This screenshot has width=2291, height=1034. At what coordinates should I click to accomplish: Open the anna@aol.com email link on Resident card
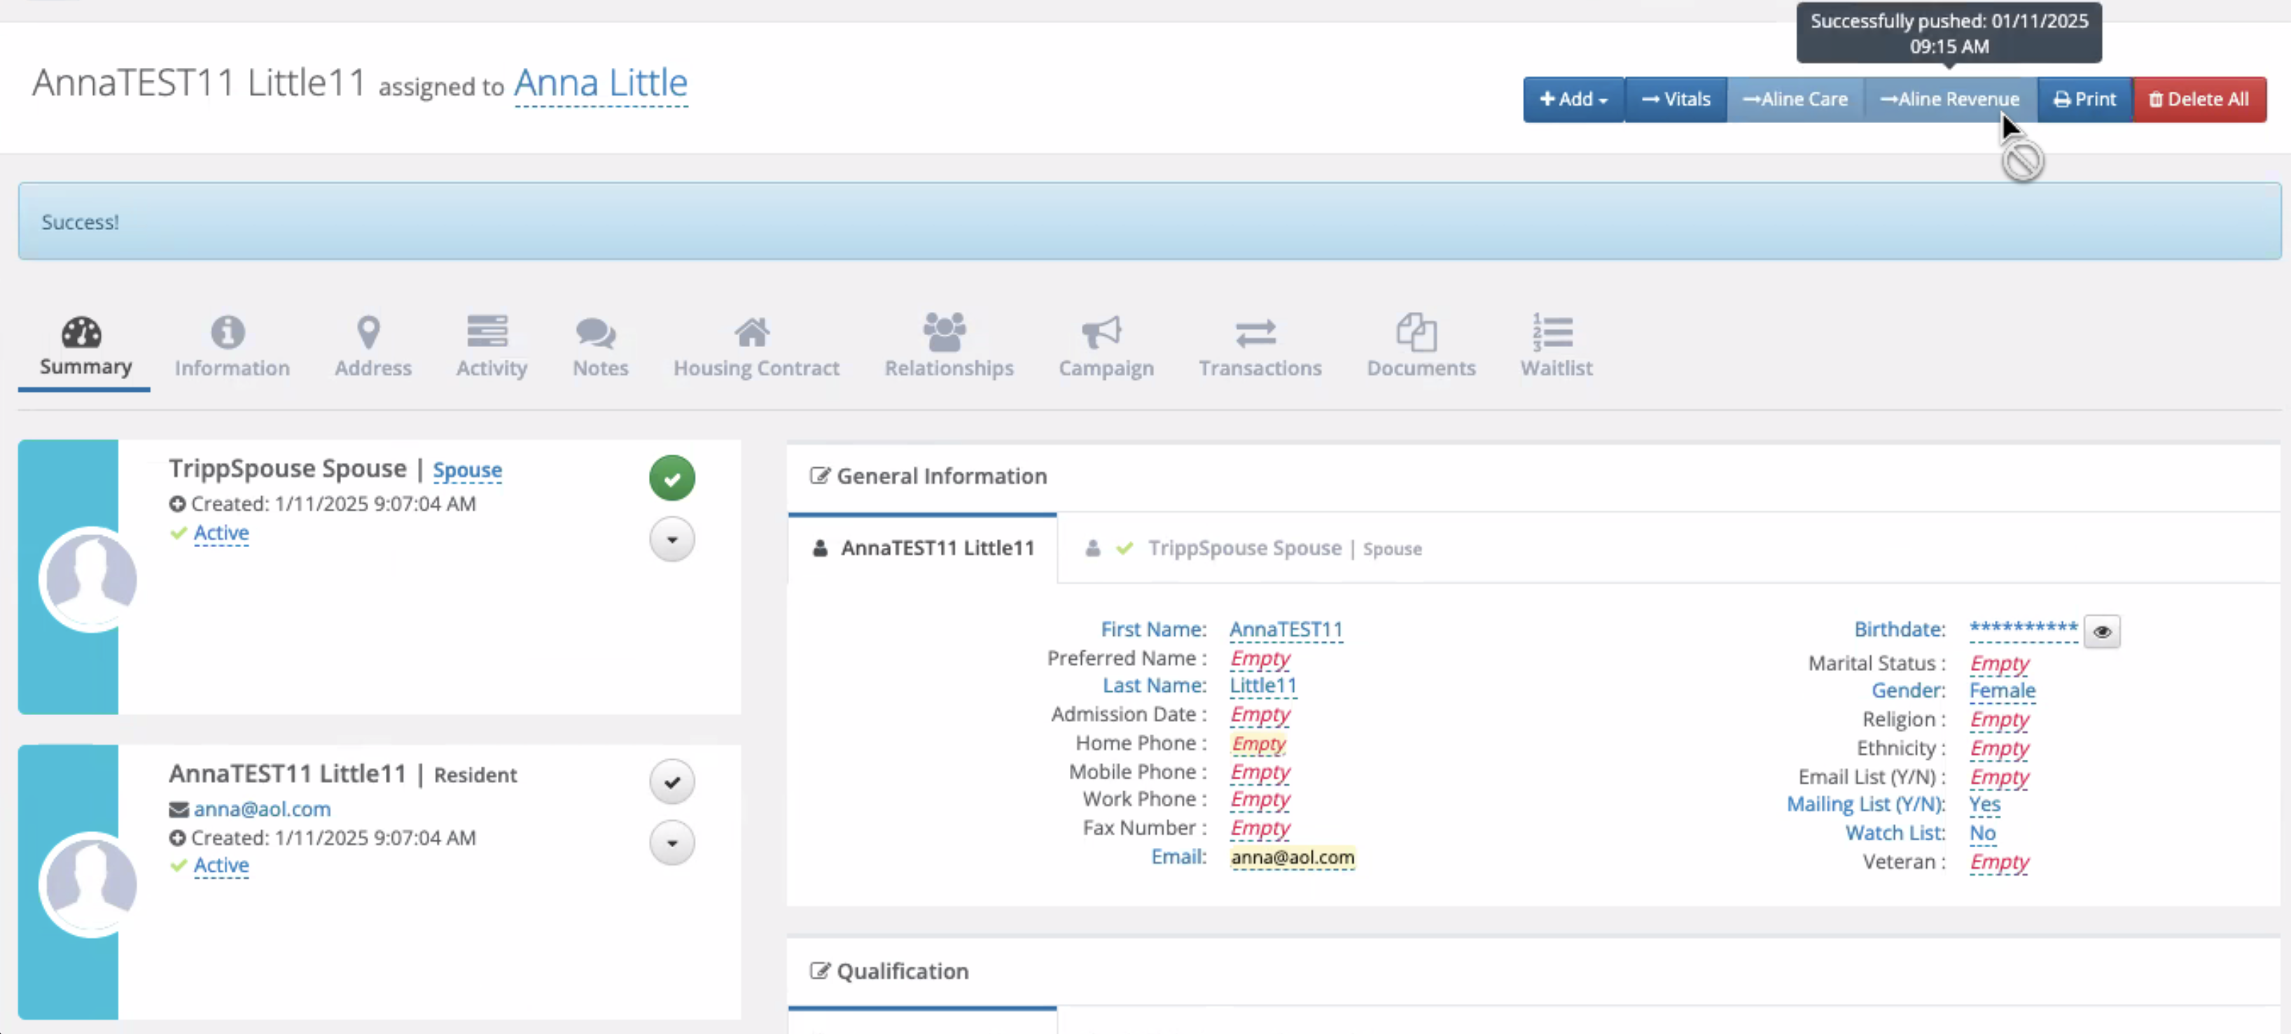261,809
